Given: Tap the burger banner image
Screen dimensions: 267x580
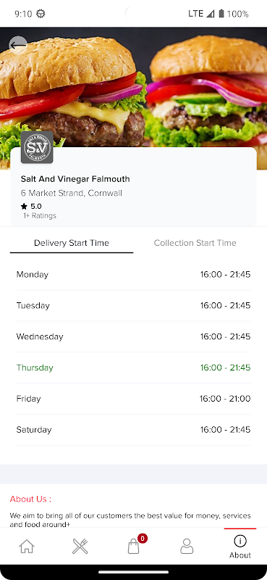Looking at the screenshot, I should pos(133,87).
